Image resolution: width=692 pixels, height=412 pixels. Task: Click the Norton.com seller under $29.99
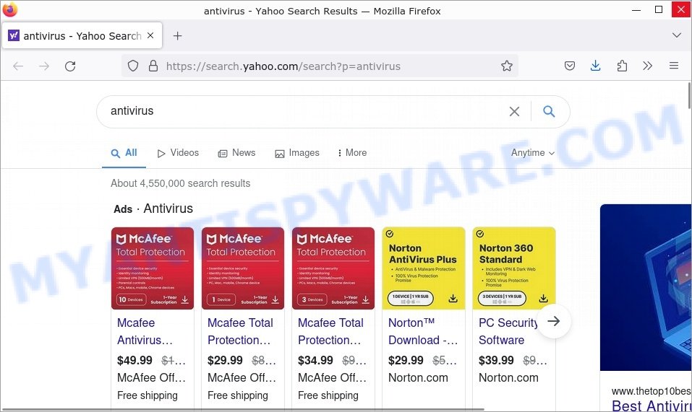[418, 377]
